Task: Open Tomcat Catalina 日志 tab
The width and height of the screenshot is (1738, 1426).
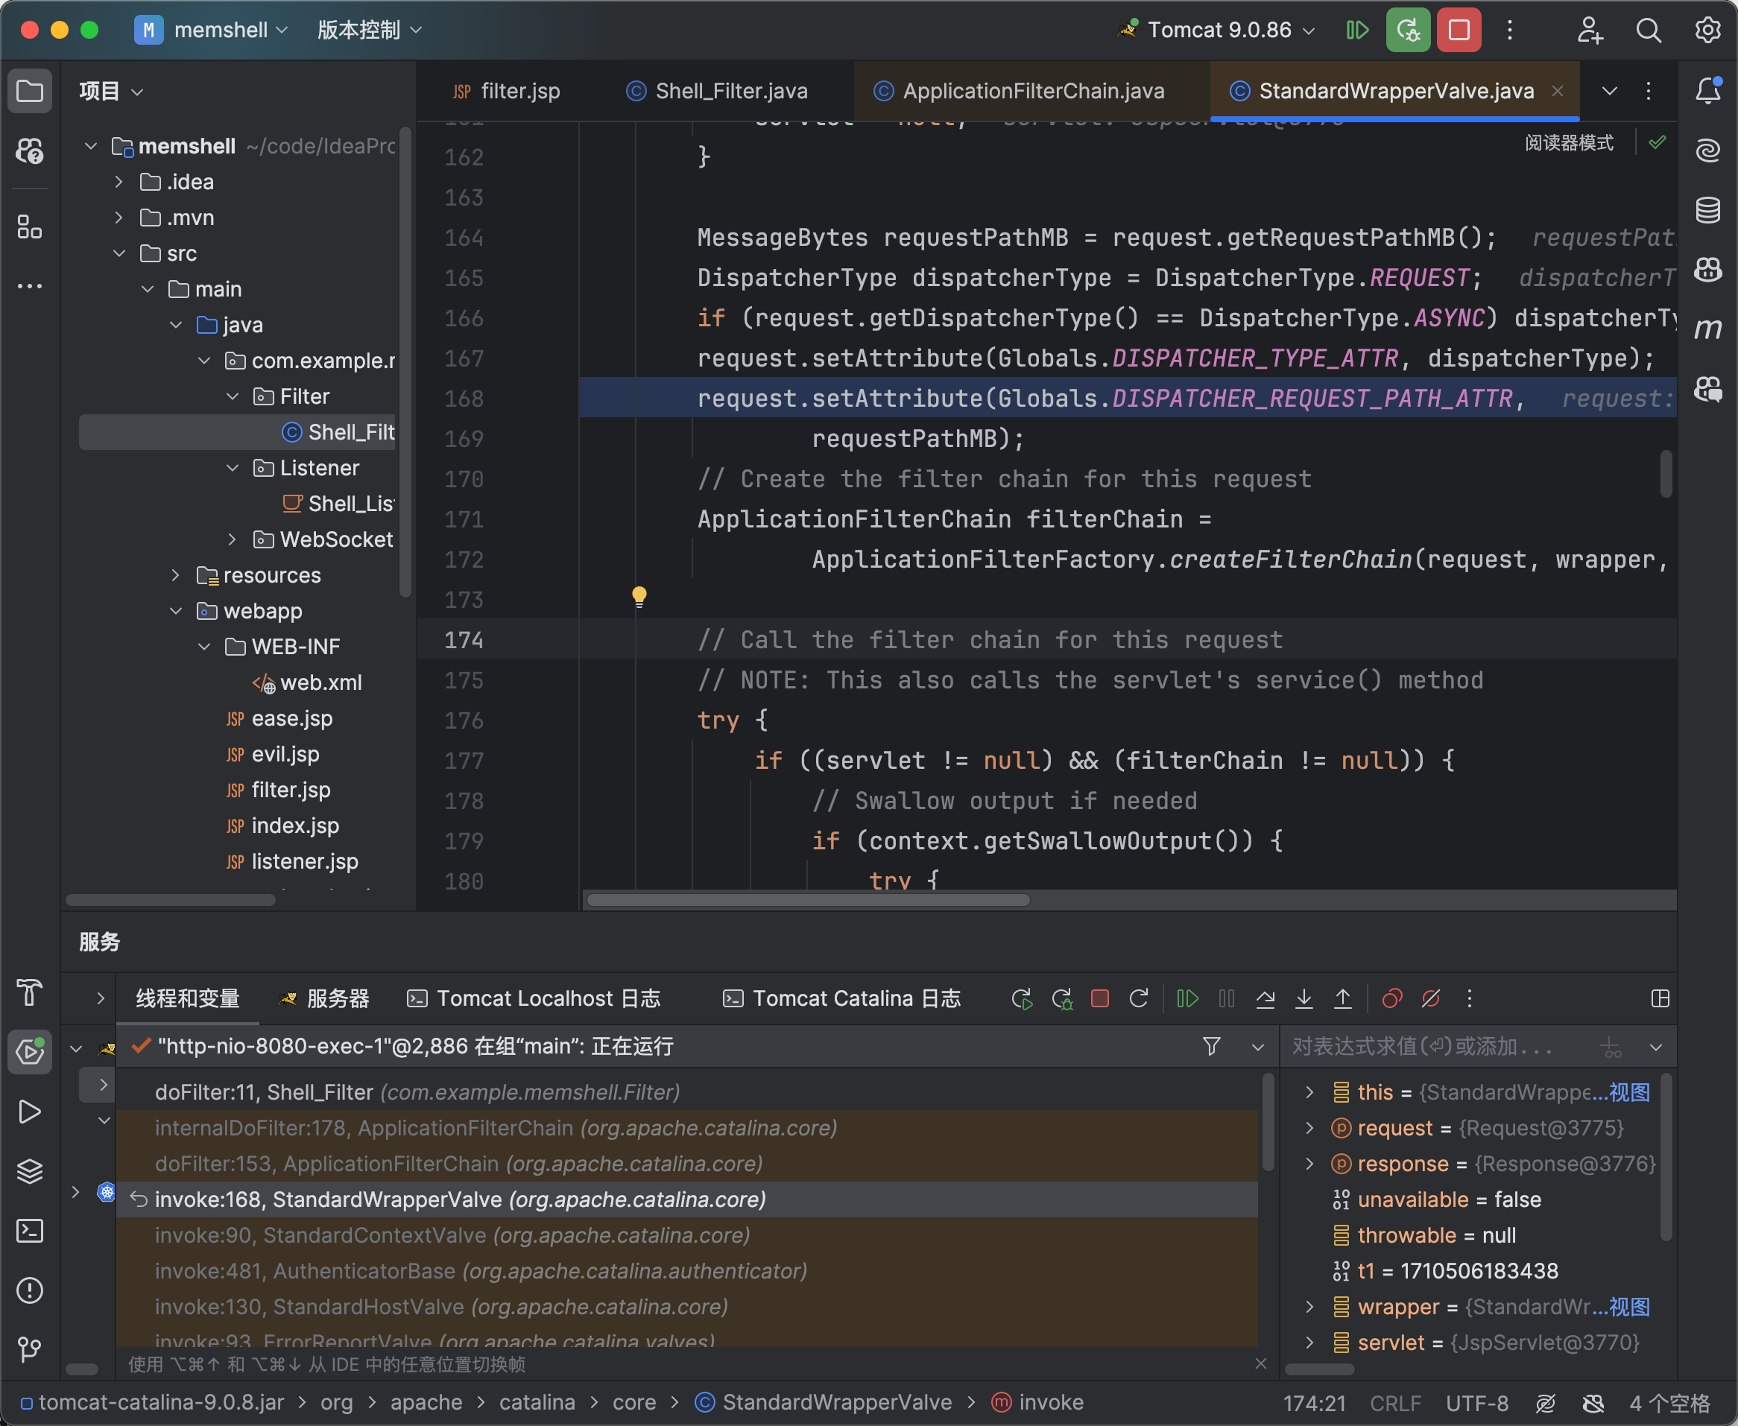Action: pos(842,998)
